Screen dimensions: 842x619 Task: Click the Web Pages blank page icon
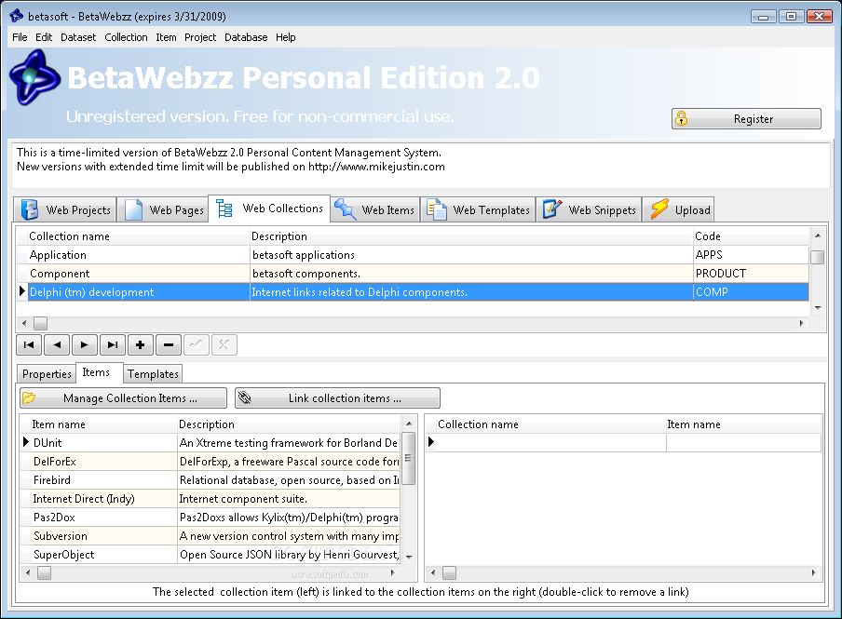(x=133, y=209)
